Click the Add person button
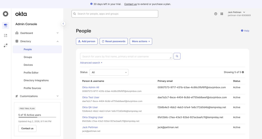The height and width of the screenshot is (139, 262). 87,41
